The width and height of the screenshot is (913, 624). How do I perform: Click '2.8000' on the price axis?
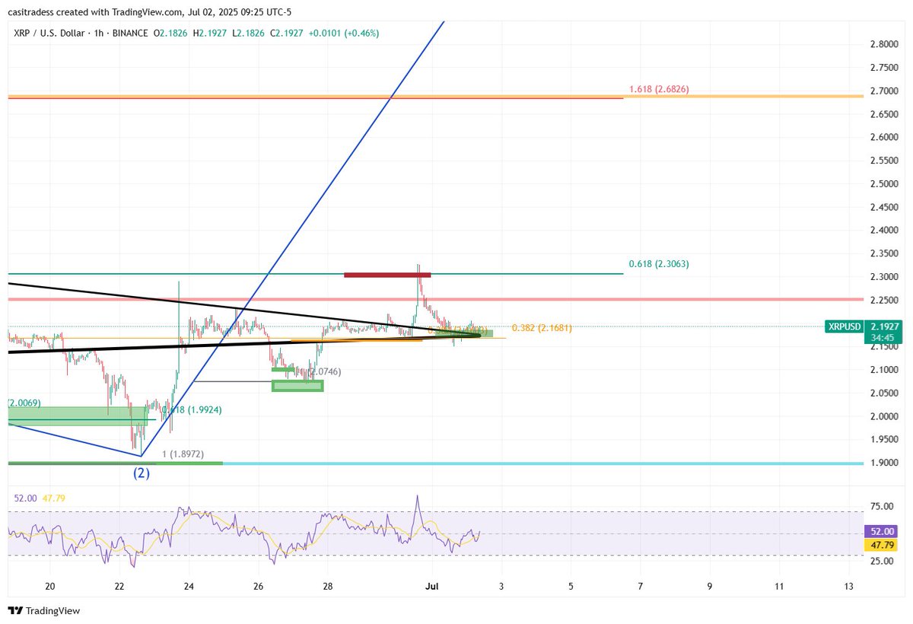pos(883,45)
